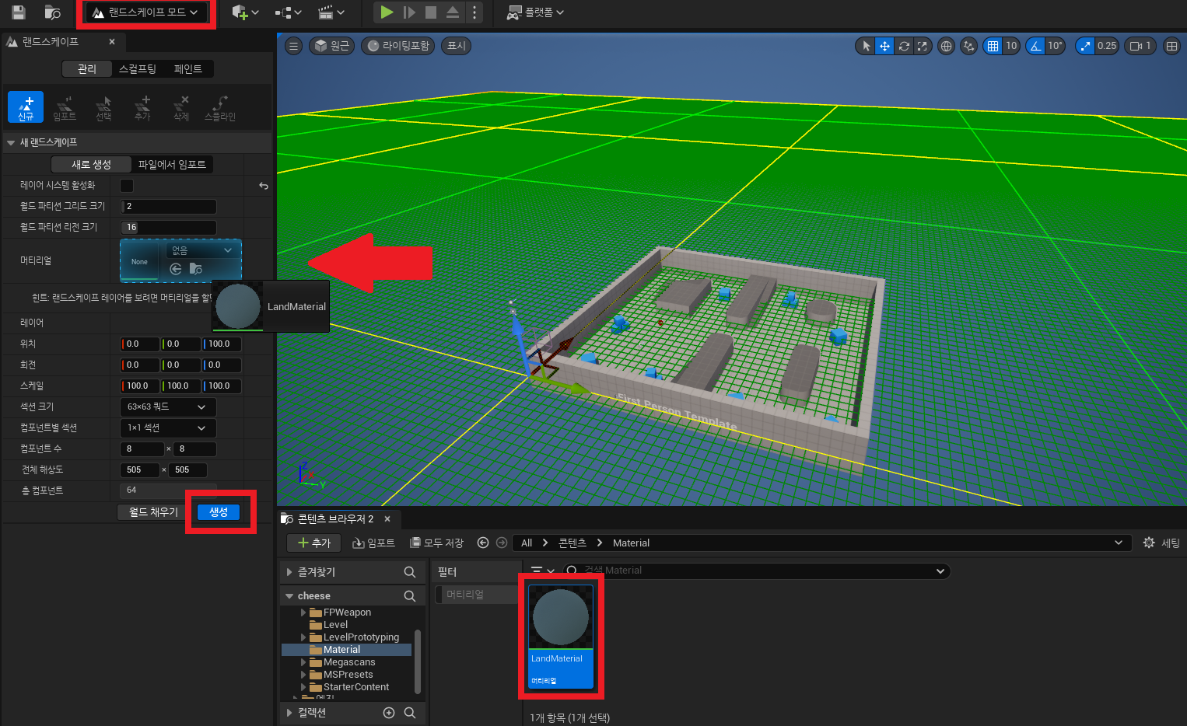Choose the 파일에서 임포트 option
The width and height of the screenshot is (1187, 726).
click(172, 165)
